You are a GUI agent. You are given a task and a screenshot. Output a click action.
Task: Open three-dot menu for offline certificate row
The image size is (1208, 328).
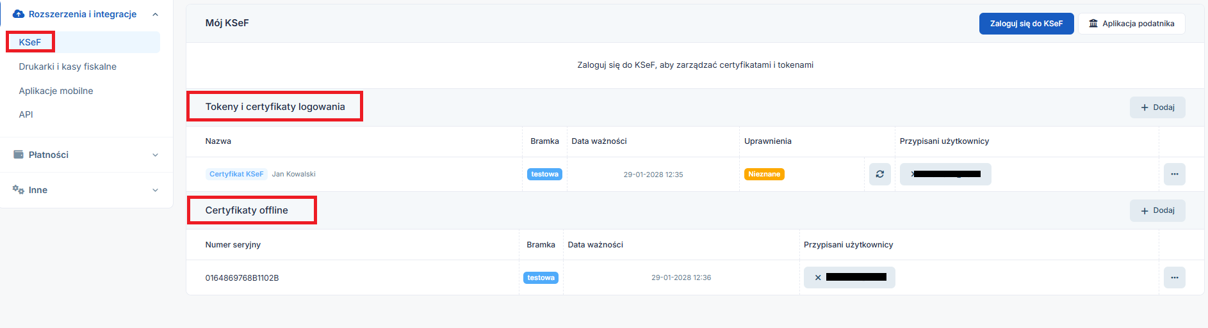[x=1174, y=277]
